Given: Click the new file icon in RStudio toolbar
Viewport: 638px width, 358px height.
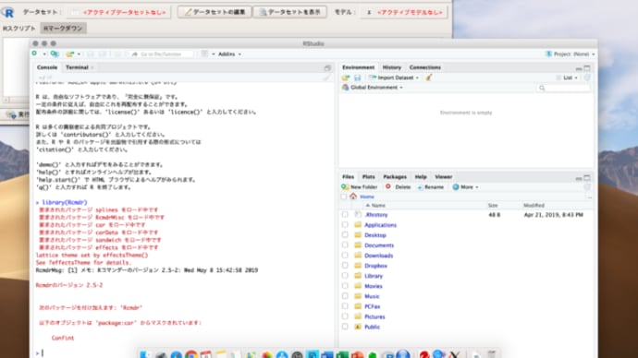Looking at the screenshot, I should click(x=35, y=54).
